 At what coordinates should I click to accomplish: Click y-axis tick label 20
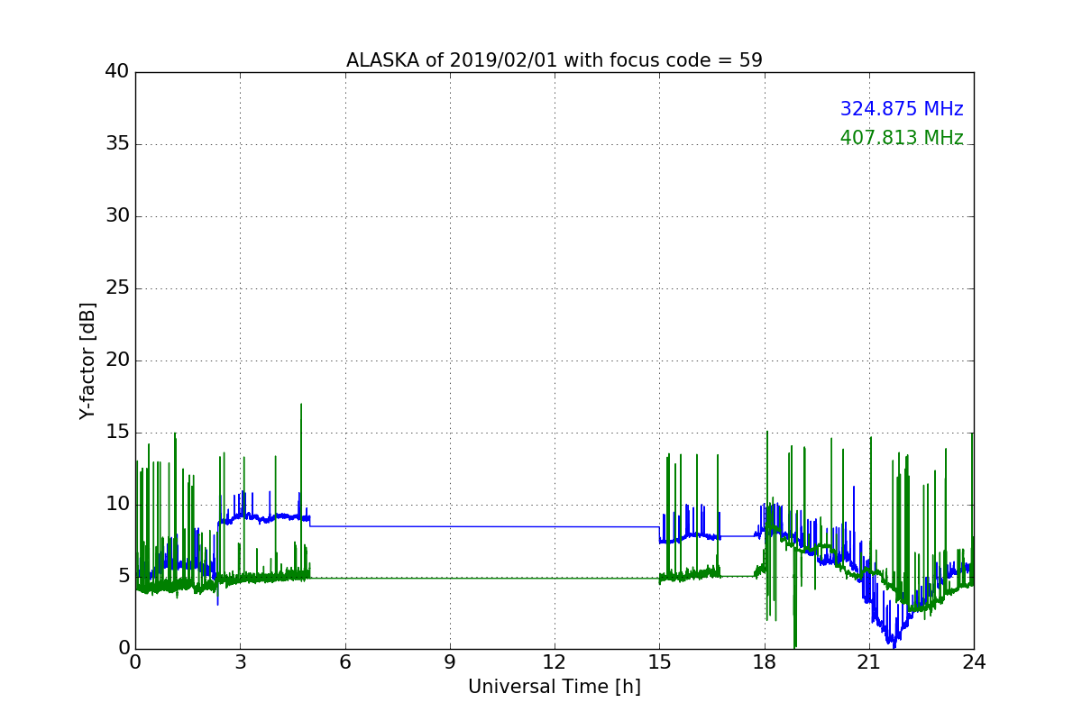coord(117,360)
